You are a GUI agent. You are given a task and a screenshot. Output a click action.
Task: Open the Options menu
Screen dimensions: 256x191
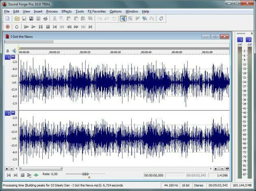(x=115, y=11)
